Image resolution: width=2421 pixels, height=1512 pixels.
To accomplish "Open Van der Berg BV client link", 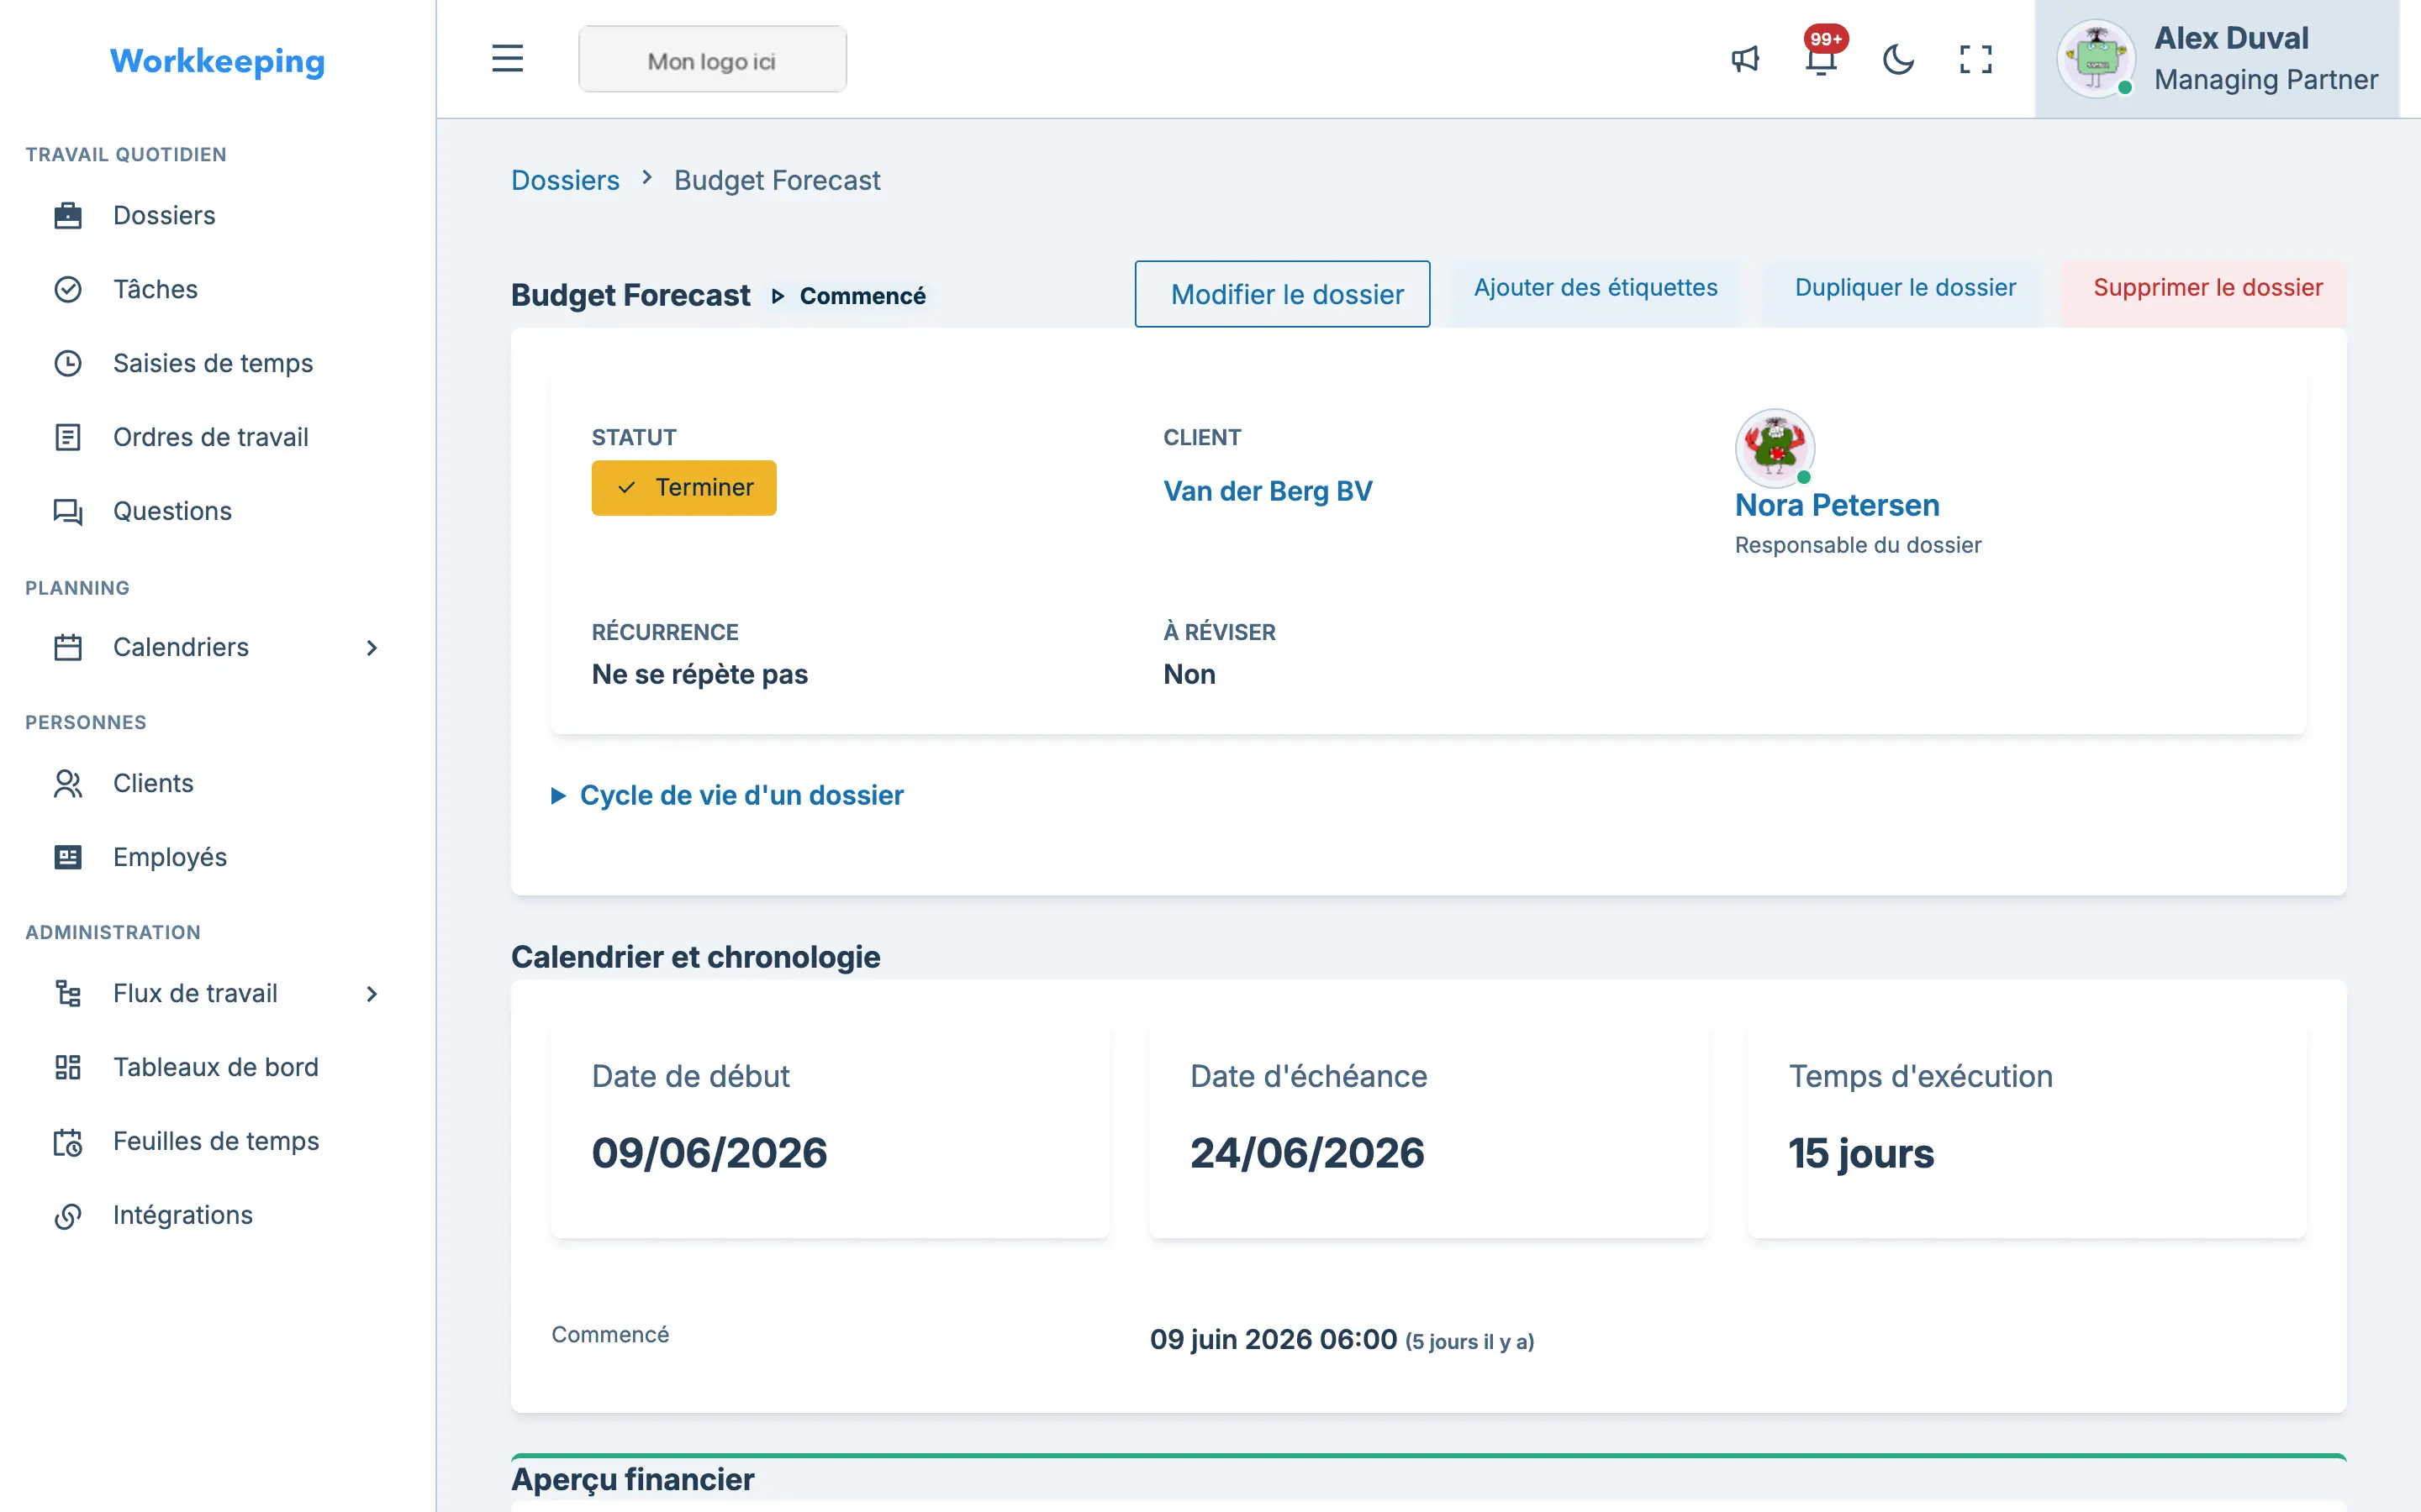I will (1268, 491).
